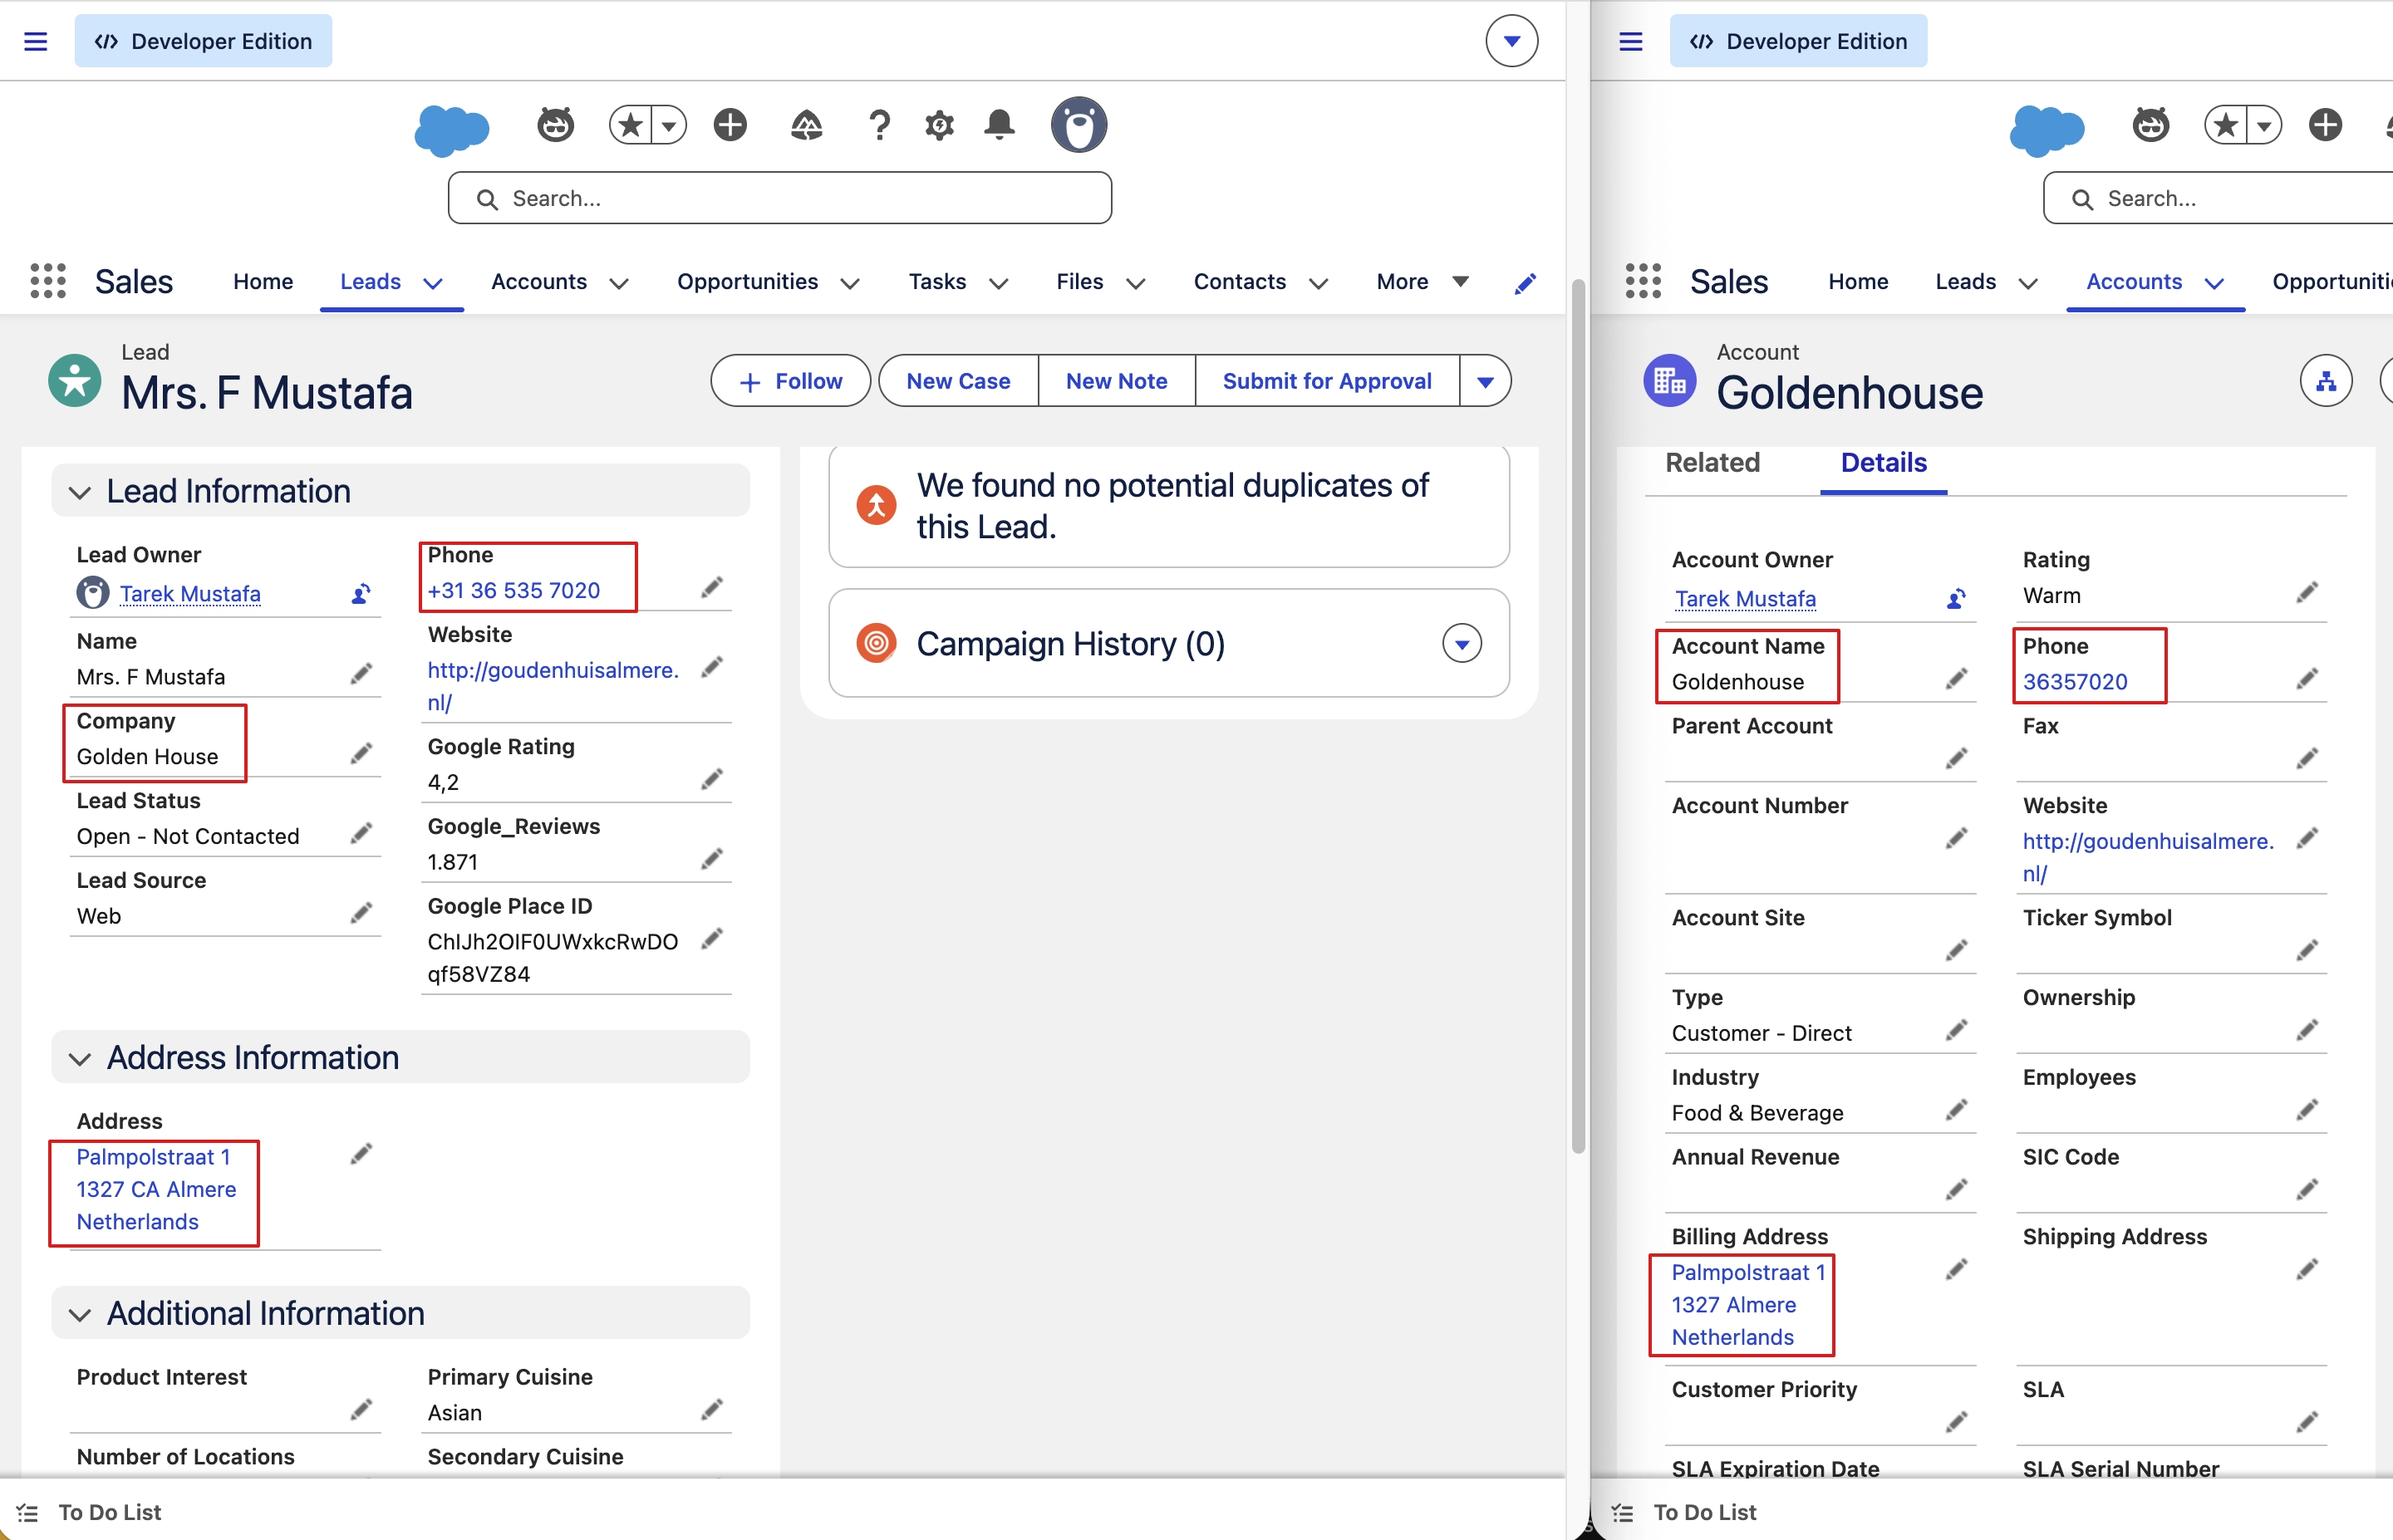Edit Google Rating pencil icon

711,780
